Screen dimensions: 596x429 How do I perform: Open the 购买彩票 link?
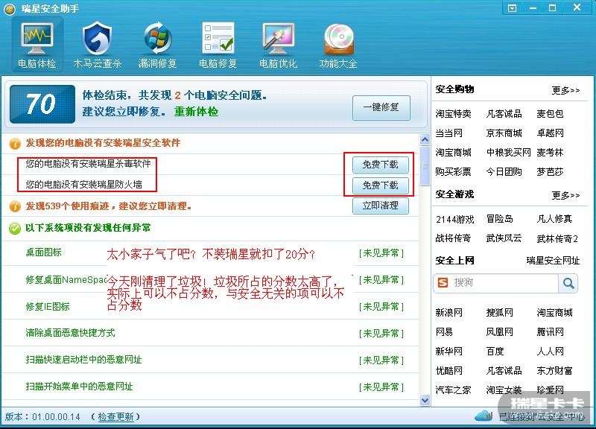pyautogui.click(x=454, y=172)
